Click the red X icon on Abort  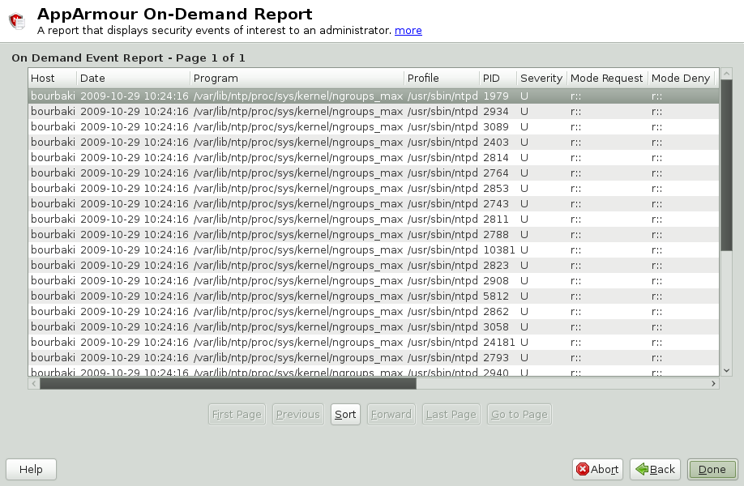pos(582,469)
